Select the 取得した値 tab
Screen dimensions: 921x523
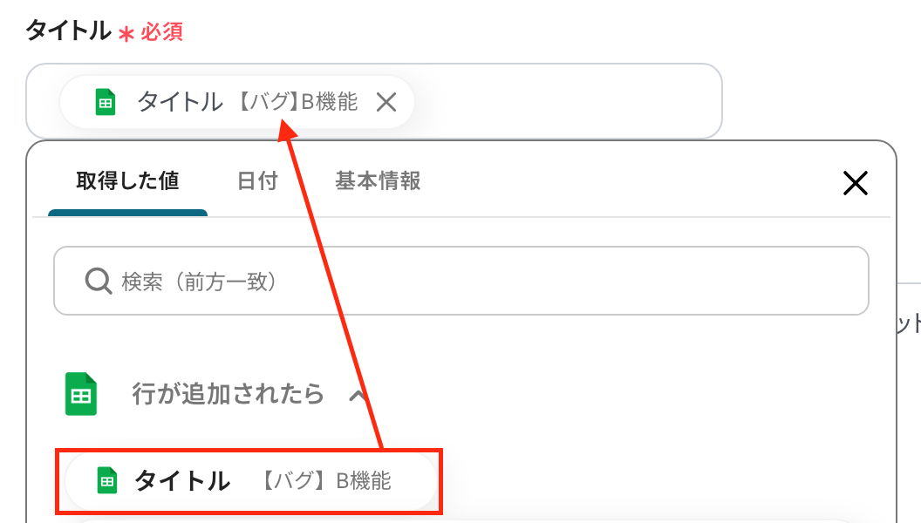point(127,180)
